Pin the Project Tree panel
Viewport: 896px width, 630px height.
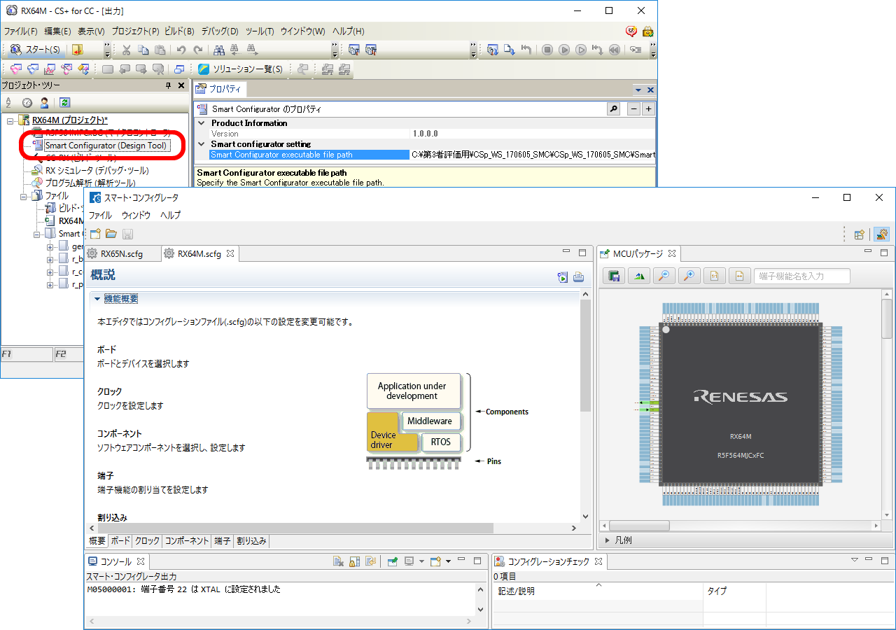(x=168, y=85)
